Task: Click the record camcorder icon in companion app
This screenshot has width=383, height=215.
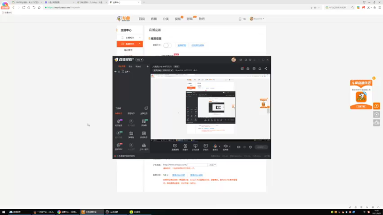Action: (238, 147)
